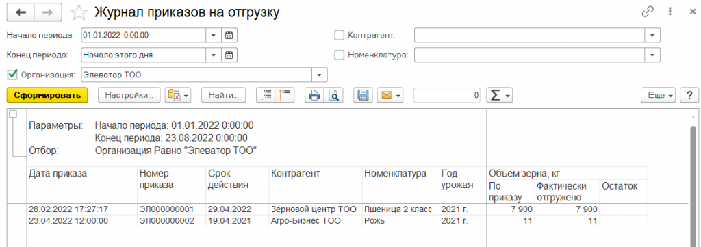Open the Еще menu
This screenshot has width=701, height=247.
click(659, 95)
